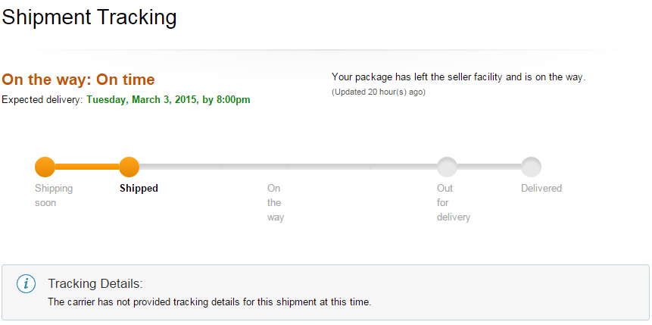Click the orange filled progress bar segment
This screenshot has height=325, width=652.
pos(87,167)
